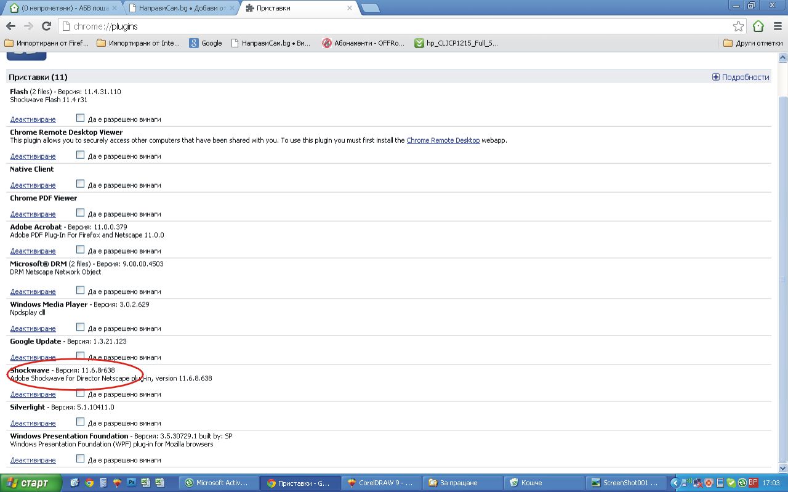Bookmark this page with the star icon
The image size is (788, 492).
738,26
